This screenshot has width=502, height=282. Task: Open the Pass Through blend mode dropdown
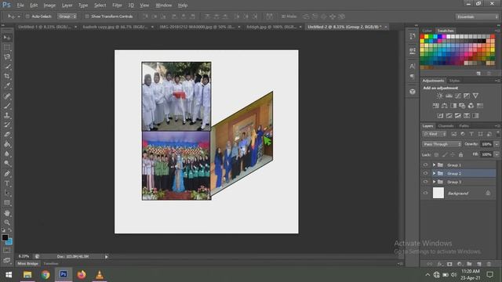click(442, 144)
